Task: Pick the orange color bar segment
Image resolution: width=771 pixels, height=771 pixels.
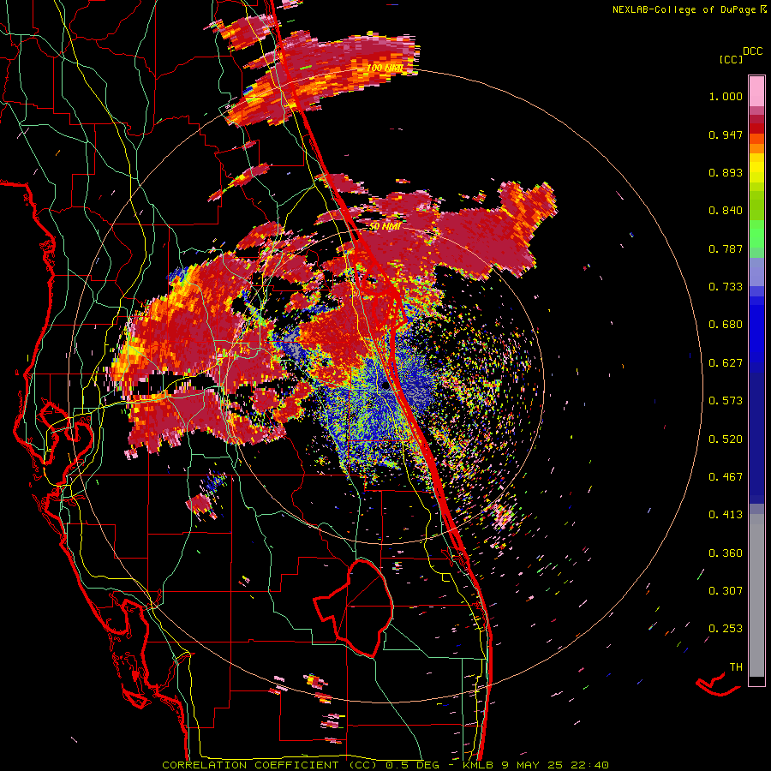Action: click(x=756, y=148)
